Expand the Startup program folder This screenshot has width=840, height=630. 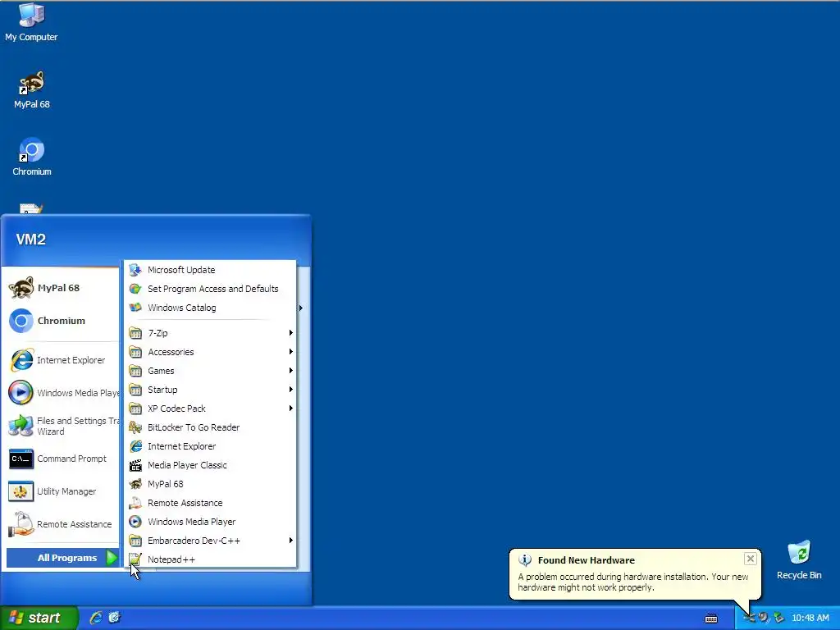coord(210,390)
